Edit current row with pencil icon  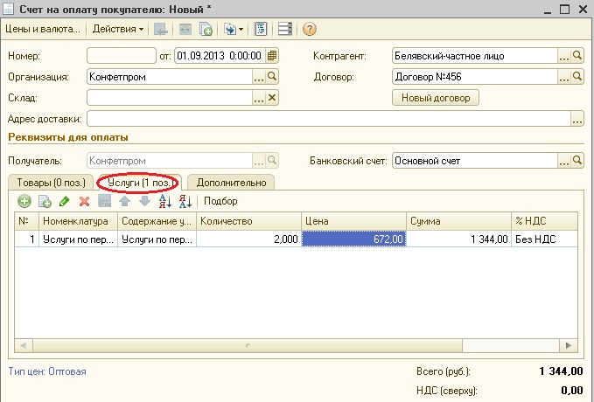65,201
